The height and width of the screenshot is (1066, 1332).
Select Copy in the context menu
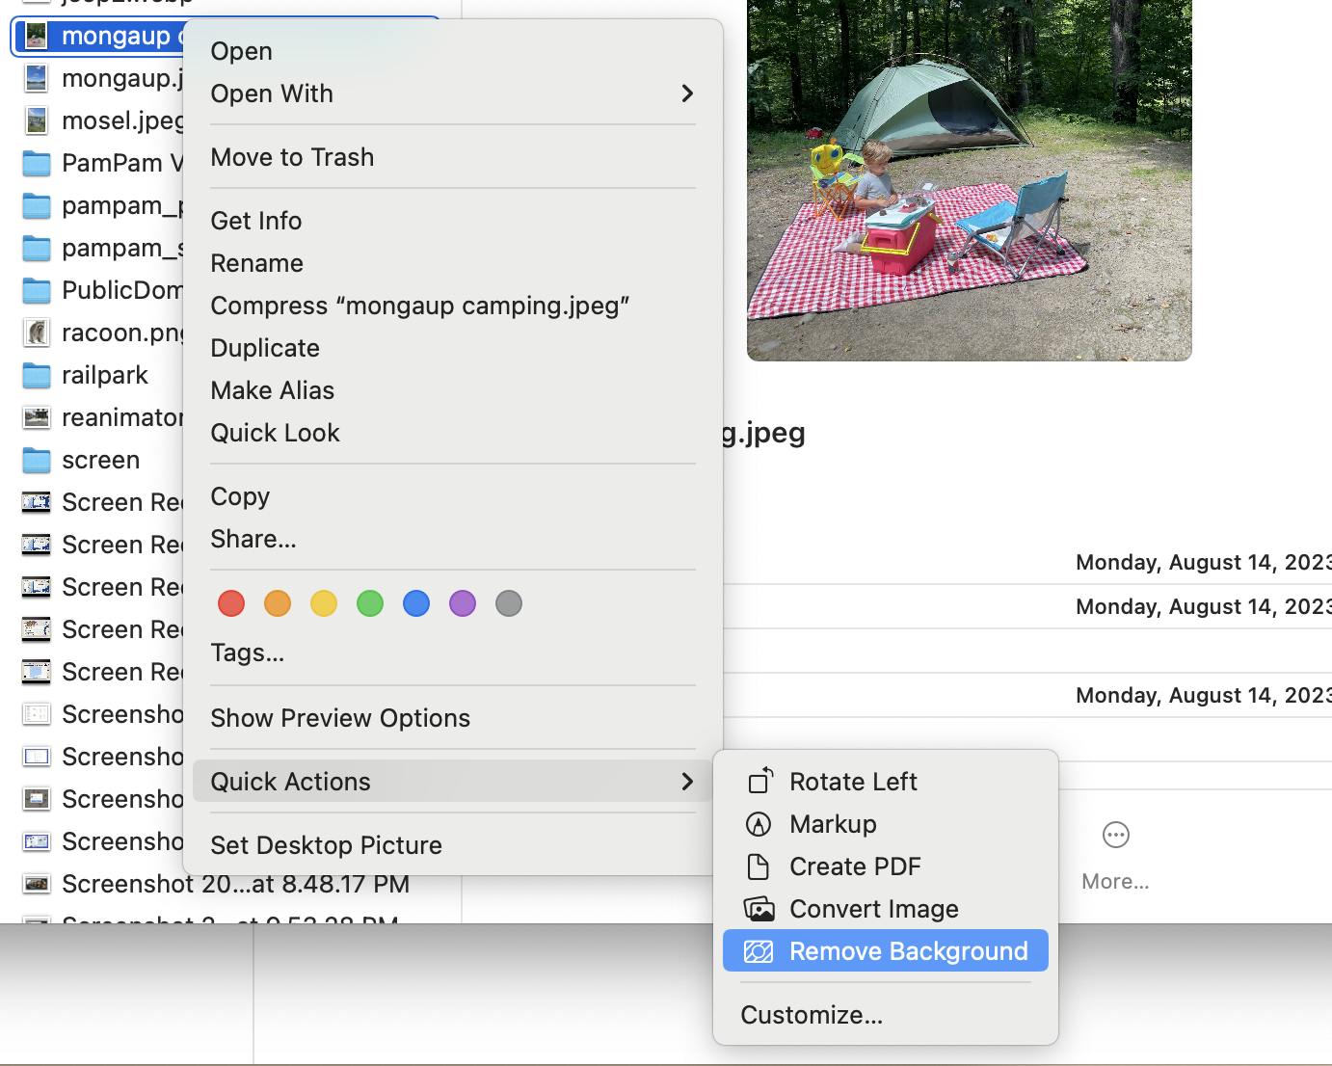tap(453, 496)
